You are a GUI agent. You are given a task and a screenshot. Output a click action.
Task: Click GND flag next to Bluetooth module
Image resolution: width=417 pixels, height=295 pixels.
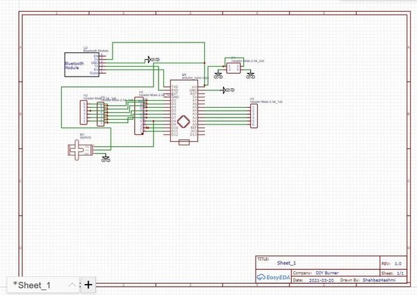point(154,60)
